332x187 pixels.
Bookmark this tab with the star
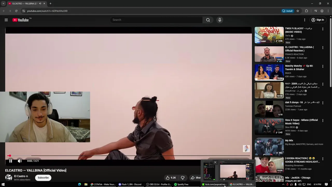(x=298, y=11)
